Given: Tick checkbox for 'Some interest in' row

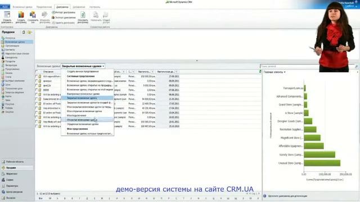Looking at the screenshot, I should pos(37,99).
